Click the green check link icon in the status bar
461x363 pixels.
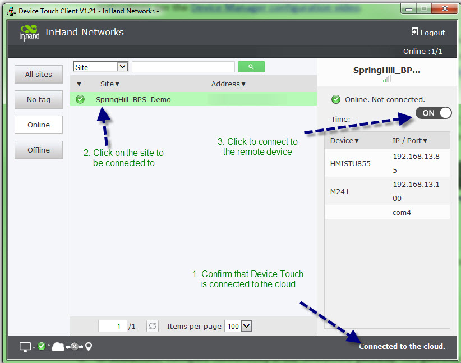42,346
